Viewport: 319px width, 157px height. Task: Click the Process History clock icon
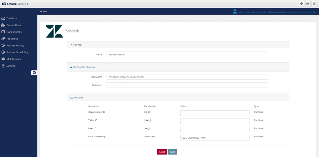point(3,45)
